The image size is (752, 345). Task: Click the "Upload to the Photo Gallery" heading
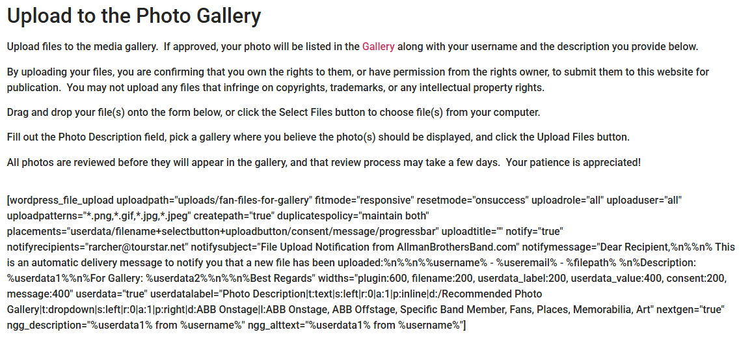(x=134, y=16)
